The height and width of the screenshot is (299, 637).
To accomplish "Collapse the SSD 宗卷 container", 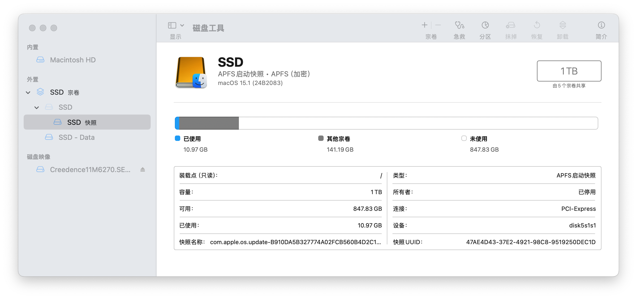I will pos(28,92).
